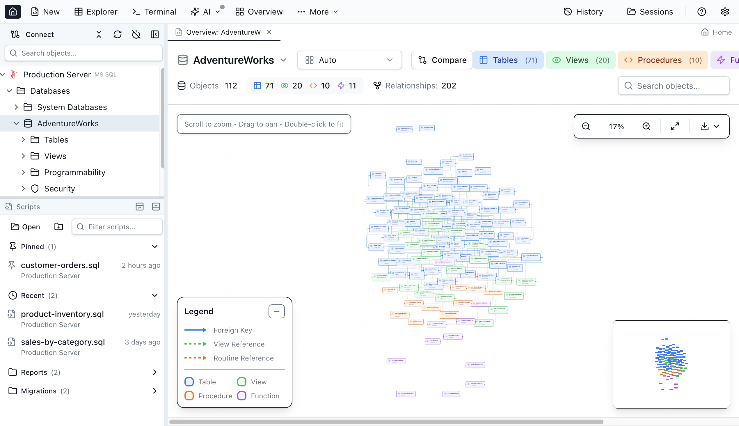This screenshot has width=739, height=426.
Task: Expand the diagram to fullscreen
Action: point(675,126)
